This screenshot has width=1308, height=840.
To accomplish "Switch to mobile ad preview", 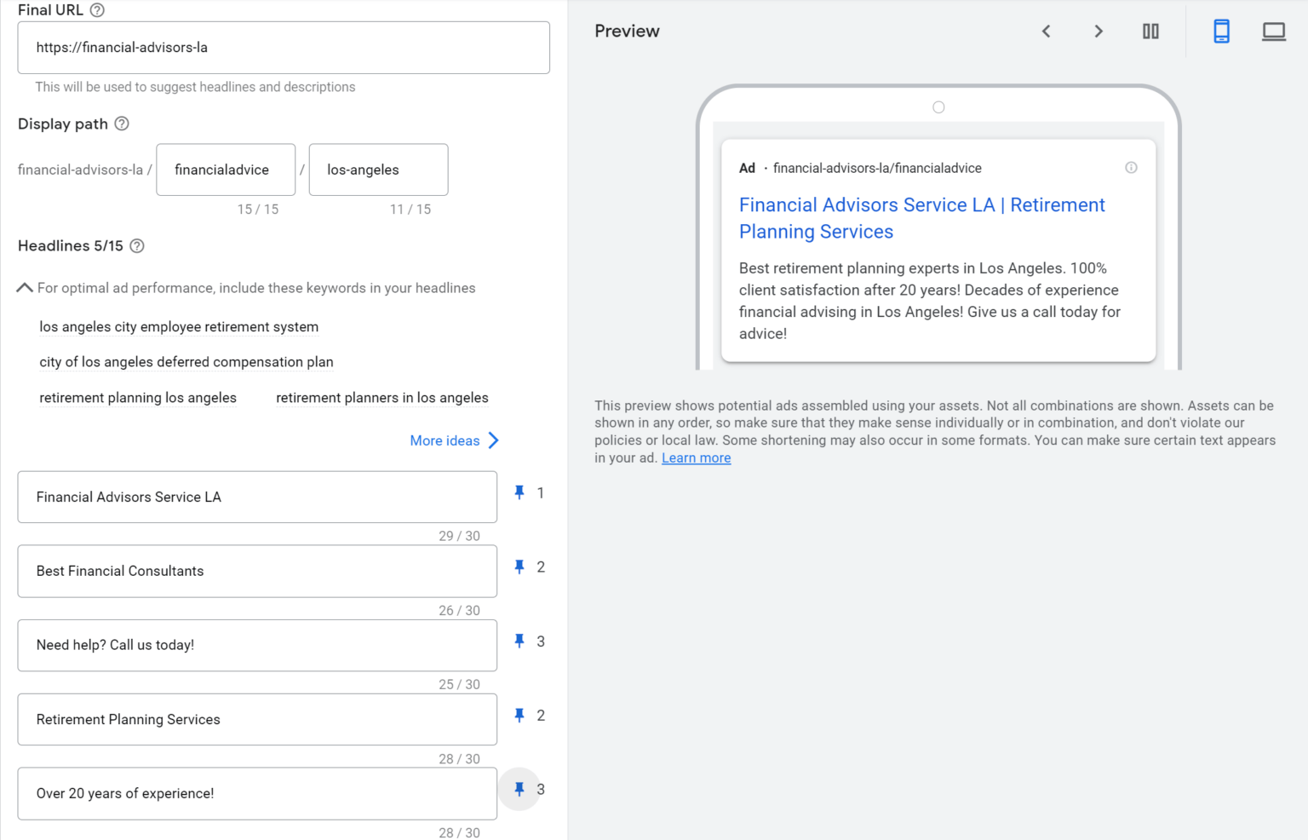I will (x=1222, y=31).
